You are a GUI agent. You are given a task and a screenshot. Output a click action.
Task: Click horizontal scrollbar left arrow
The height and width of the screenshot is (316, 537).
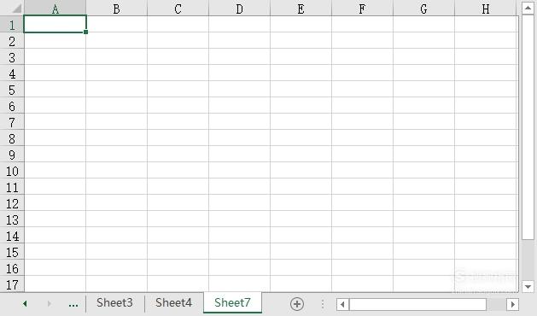coord(342,304)
